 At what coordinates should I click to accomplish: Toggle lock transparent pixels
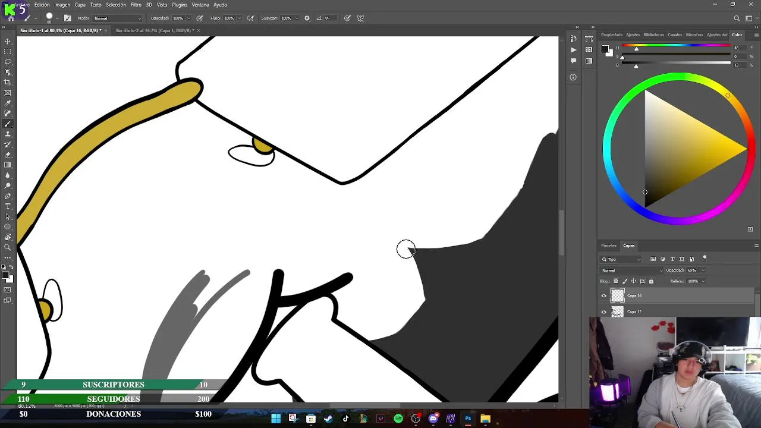616,281
